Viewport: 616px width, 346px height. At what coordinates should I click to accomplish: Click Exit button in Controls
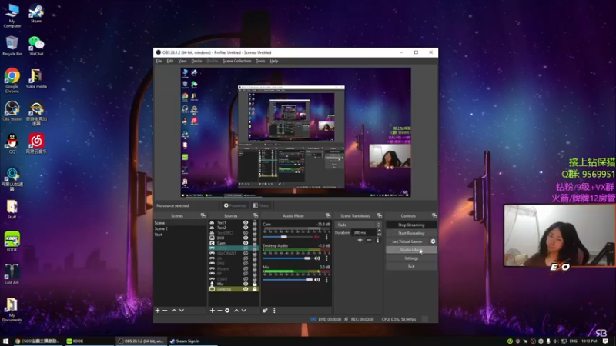411,266
